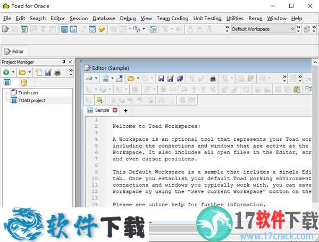
Task: Open the File menu
Action: point(7,18)
